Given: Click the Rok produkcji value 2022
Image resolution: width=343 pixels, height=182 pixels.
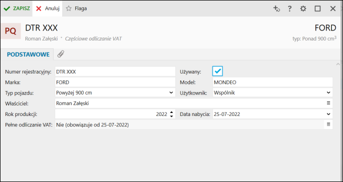Looking at the screenshot, I should pyautogui.click(x=161, y=114).
